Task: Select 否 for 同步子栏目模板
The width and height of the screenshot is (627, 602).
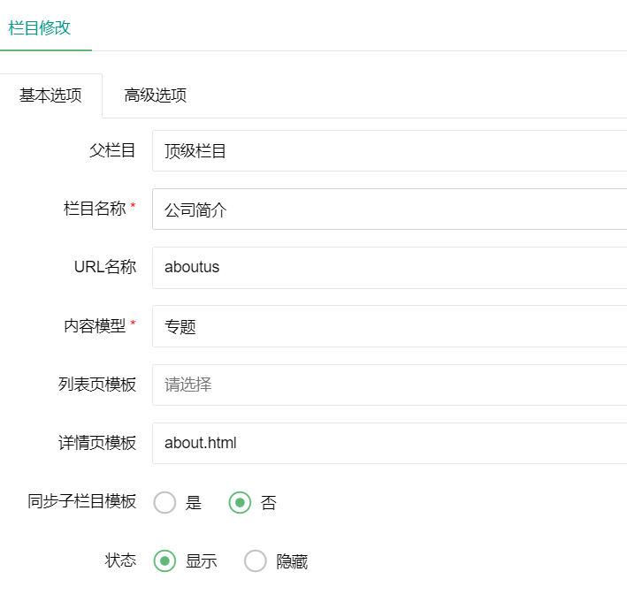Action: tap(240, 502)
